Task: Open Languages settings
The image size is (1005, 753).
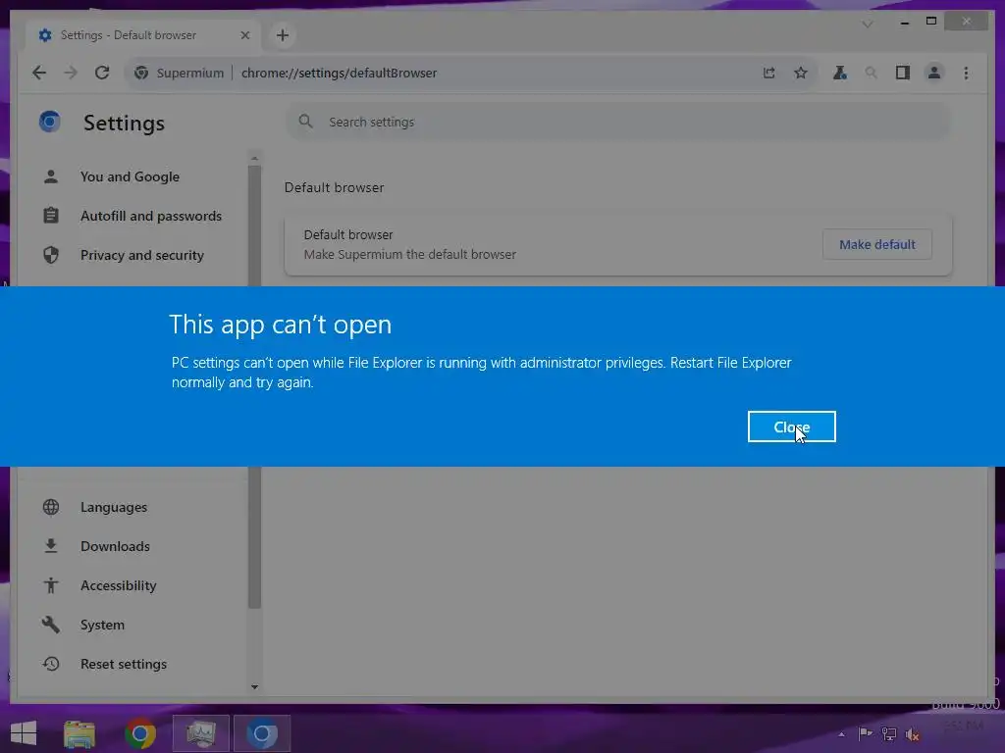Action: [x=114, y=507]
